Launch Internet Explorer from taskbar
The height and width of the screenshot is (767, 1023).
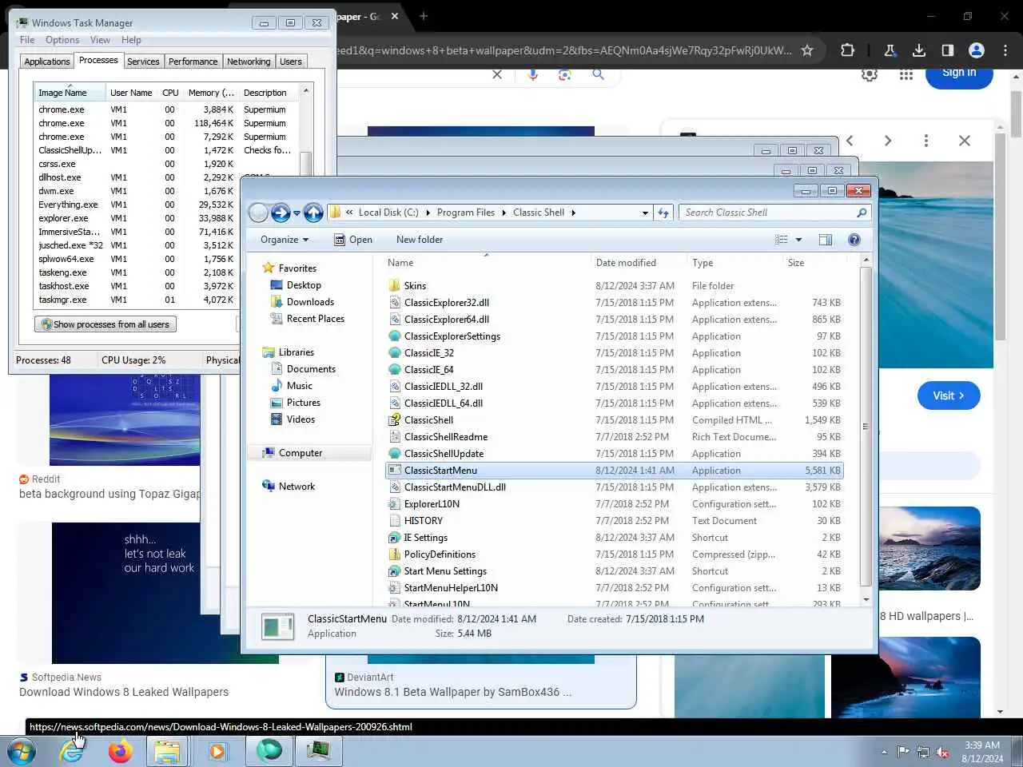pyautogui.click(x=72, y=752)
